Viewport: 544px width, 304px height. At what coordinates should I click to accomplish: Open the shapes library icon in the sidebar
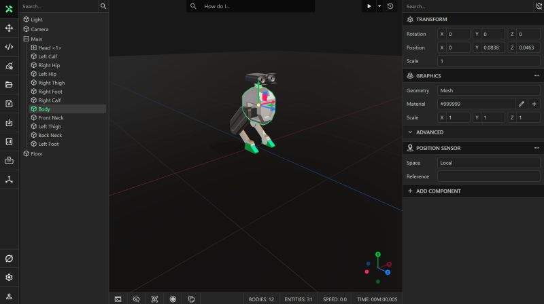point(9,66)
